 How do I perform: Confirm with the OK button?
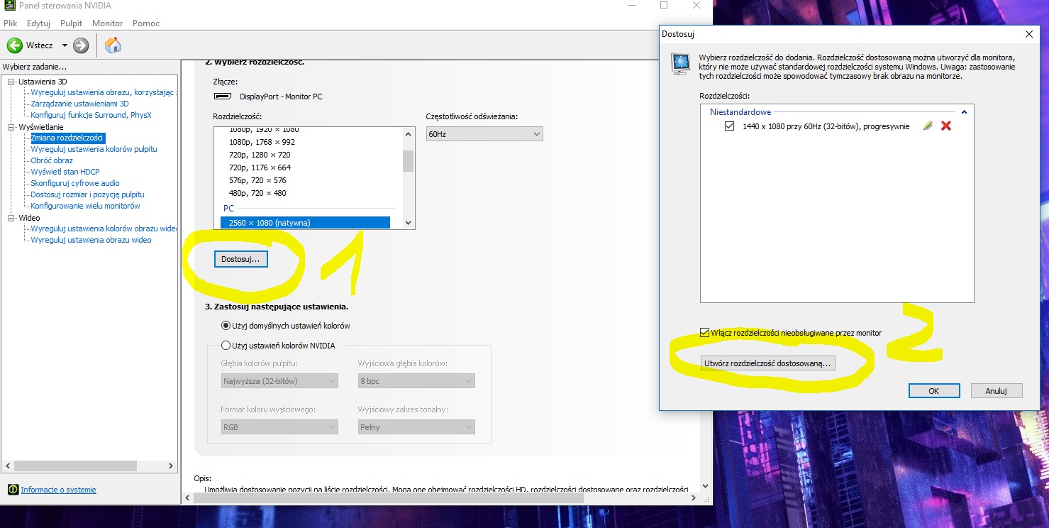click(934, 391)
